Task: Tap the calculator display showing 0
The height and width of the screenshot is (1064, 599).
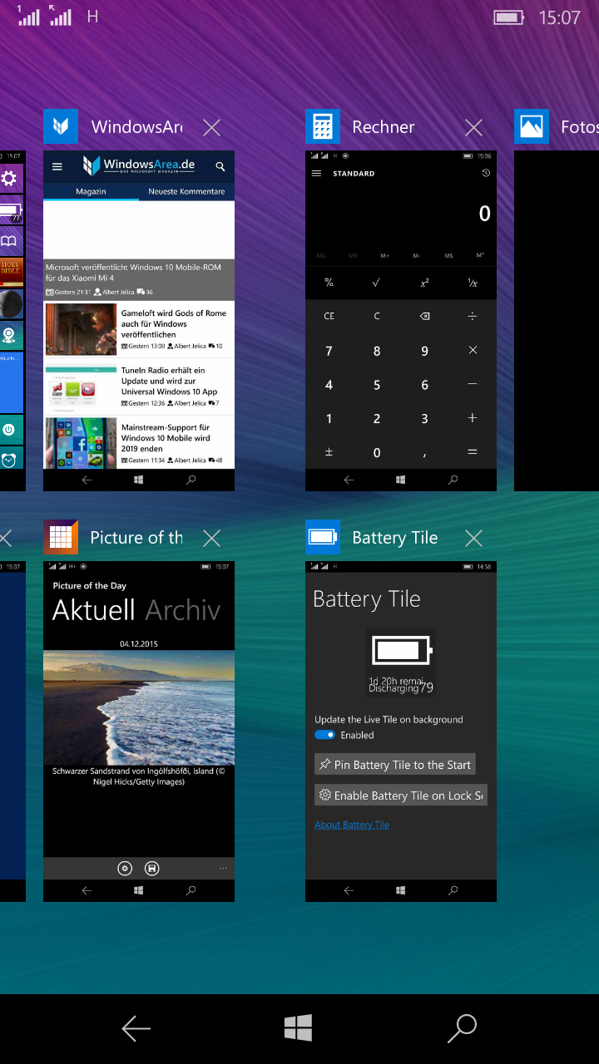Action: click(484, 214)
